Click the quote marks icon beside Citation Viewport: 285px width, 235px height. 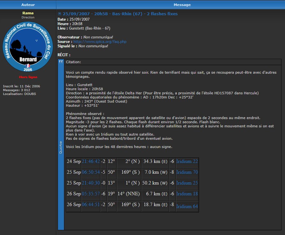pos(61,62)
